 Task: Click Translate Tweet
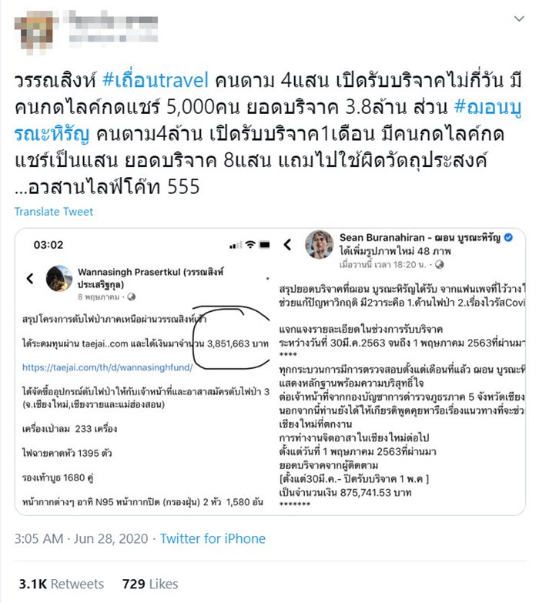(x=54, y=212)
